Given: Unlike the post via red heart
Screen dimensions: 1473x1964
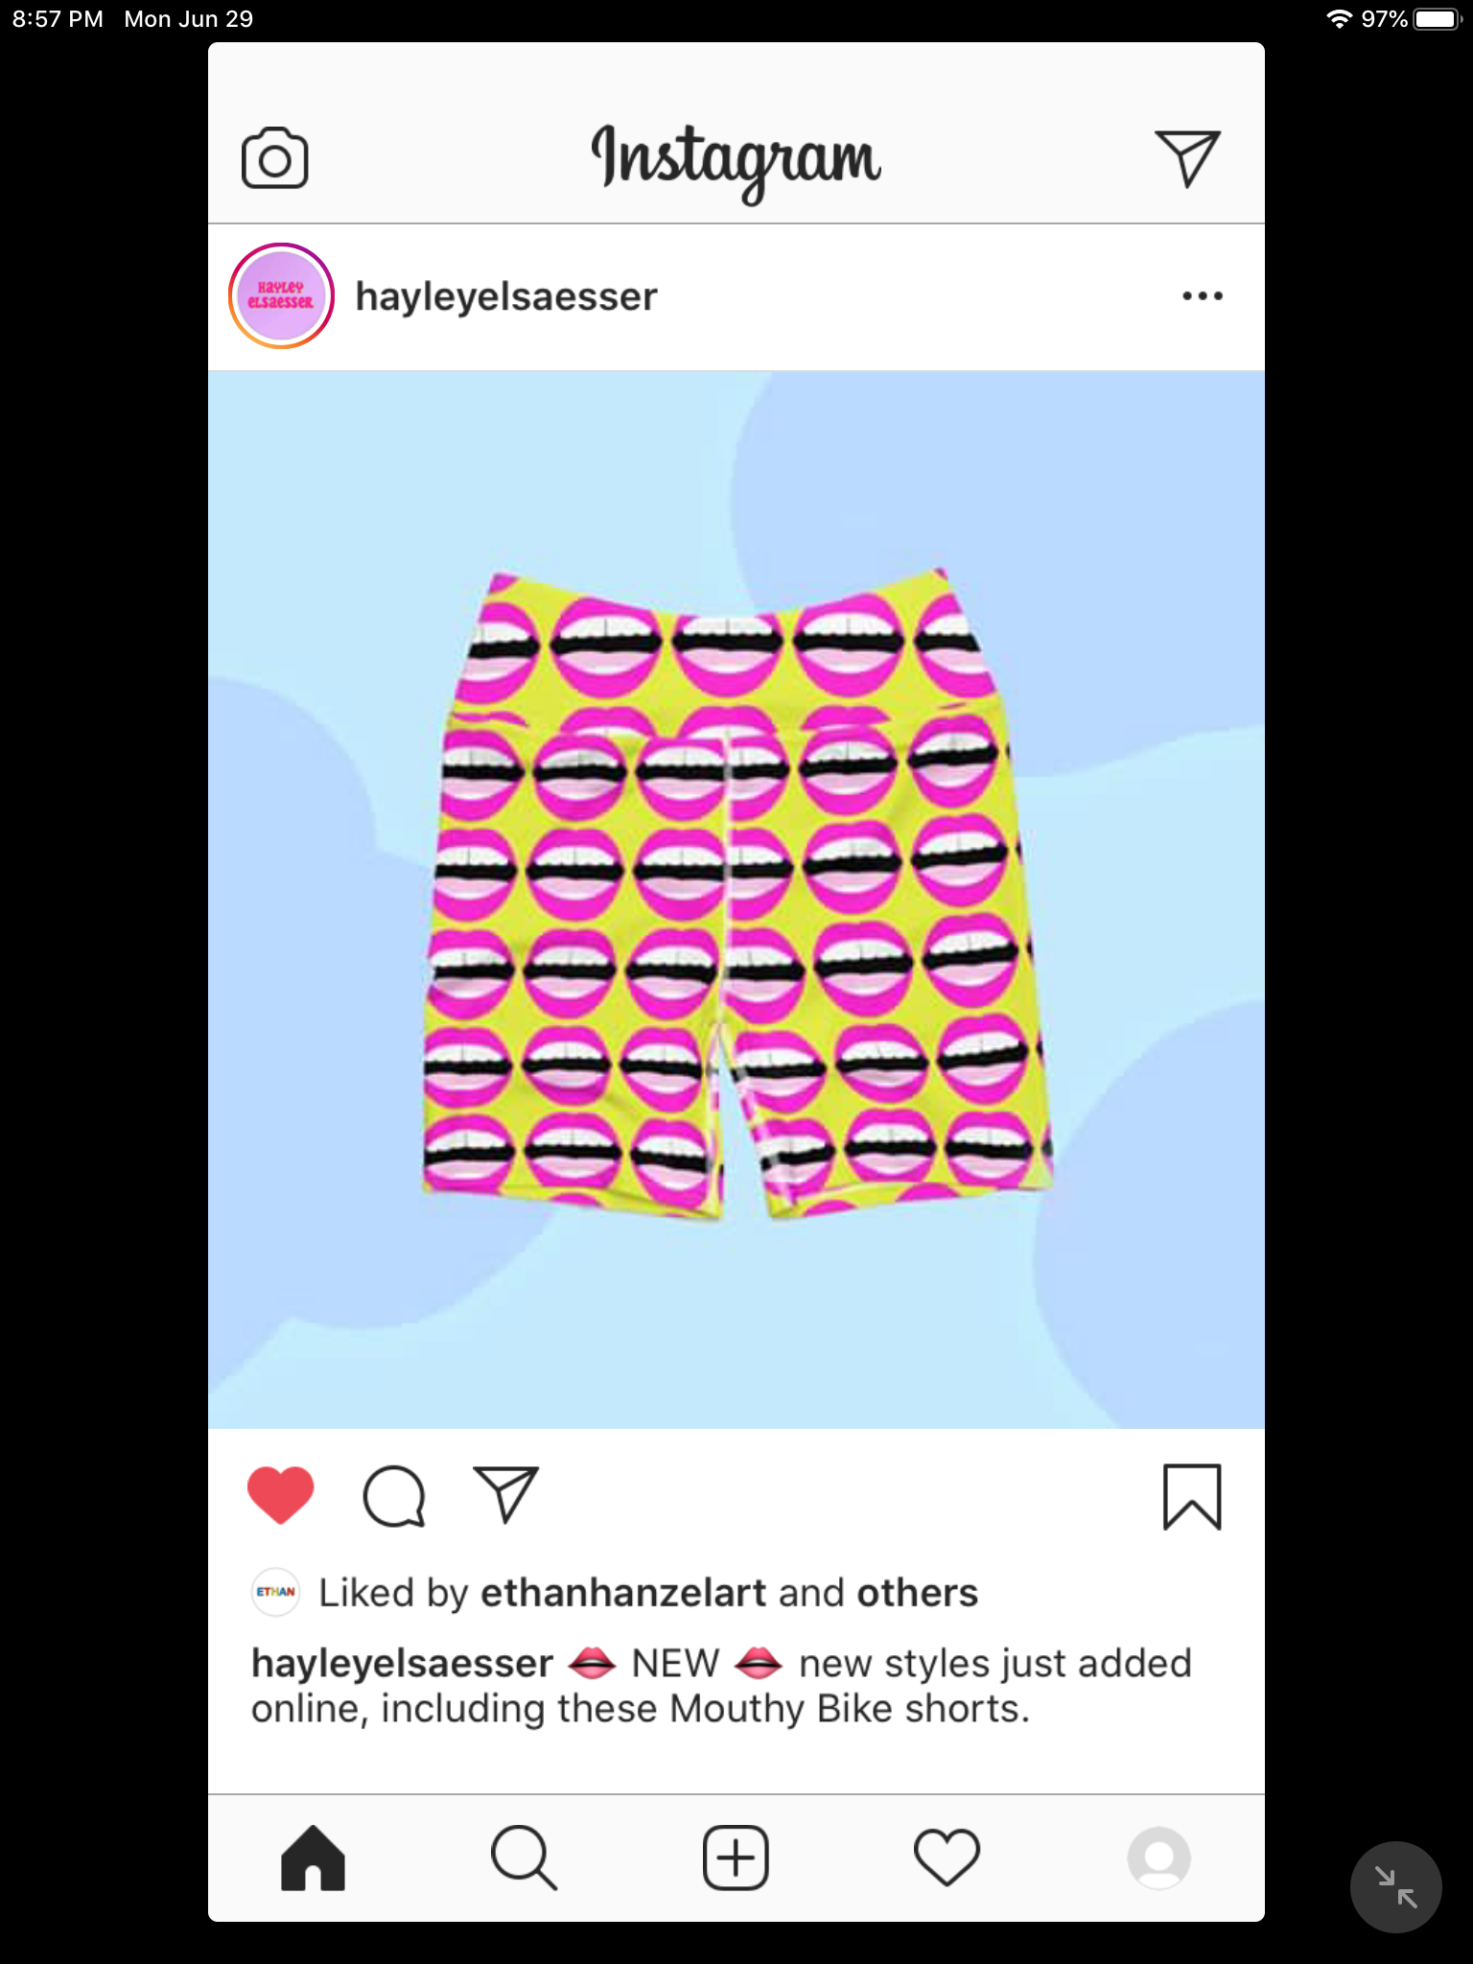Looking at the screenshot, I should click(280, 1494).
